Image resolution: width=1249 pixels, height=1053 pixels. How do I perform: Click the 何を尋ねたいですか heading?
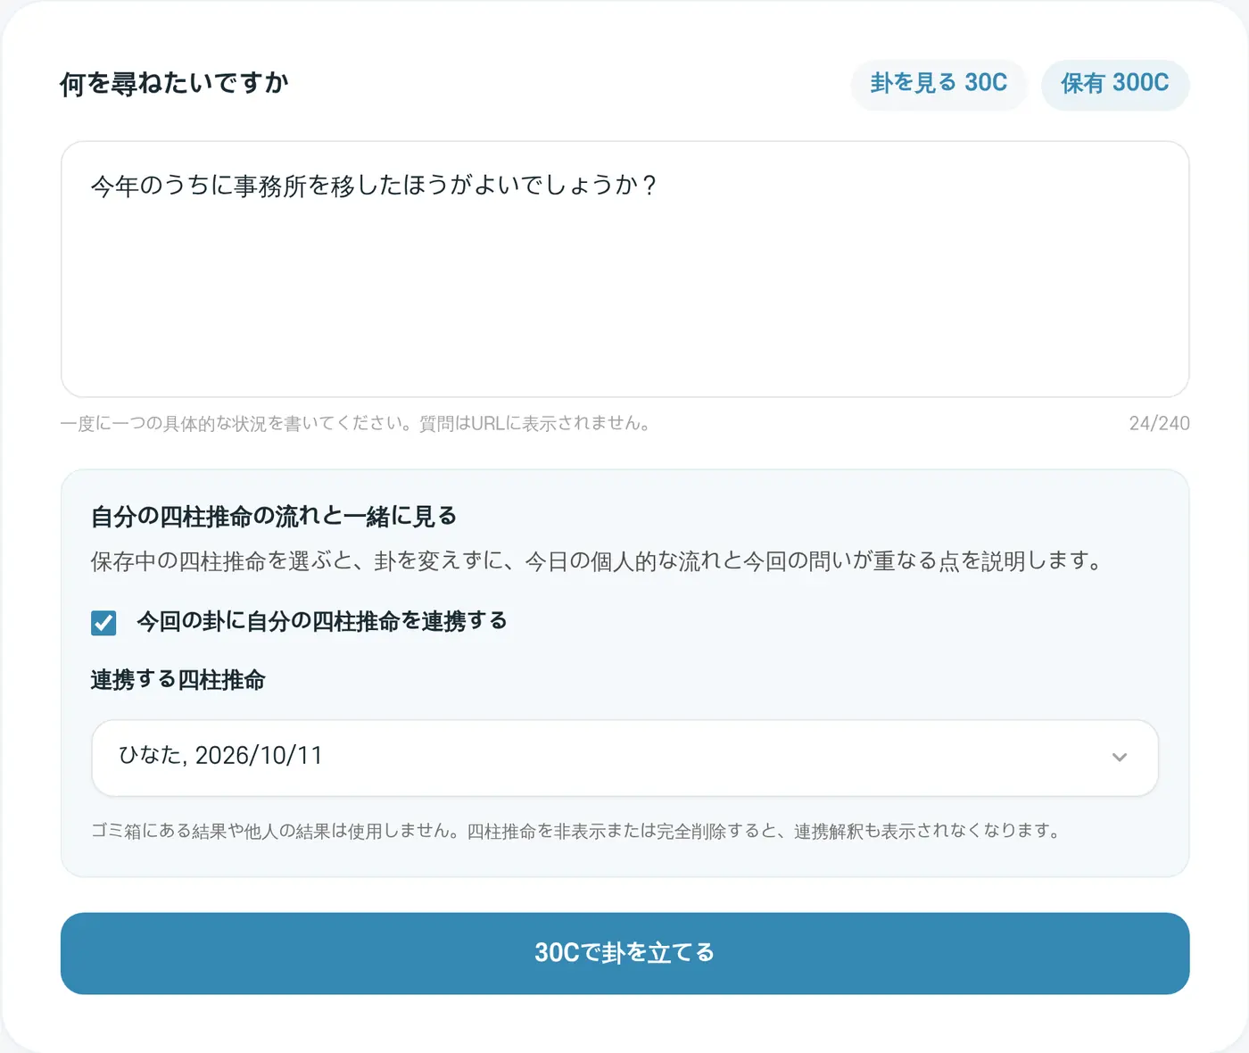(x=174, y=84)
